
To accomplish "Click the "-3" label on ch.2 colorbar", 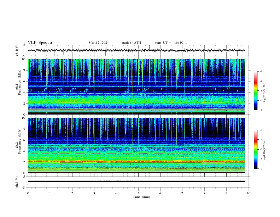I will (261, 130).
